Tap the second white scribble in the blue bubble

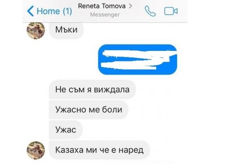[129, 65]
